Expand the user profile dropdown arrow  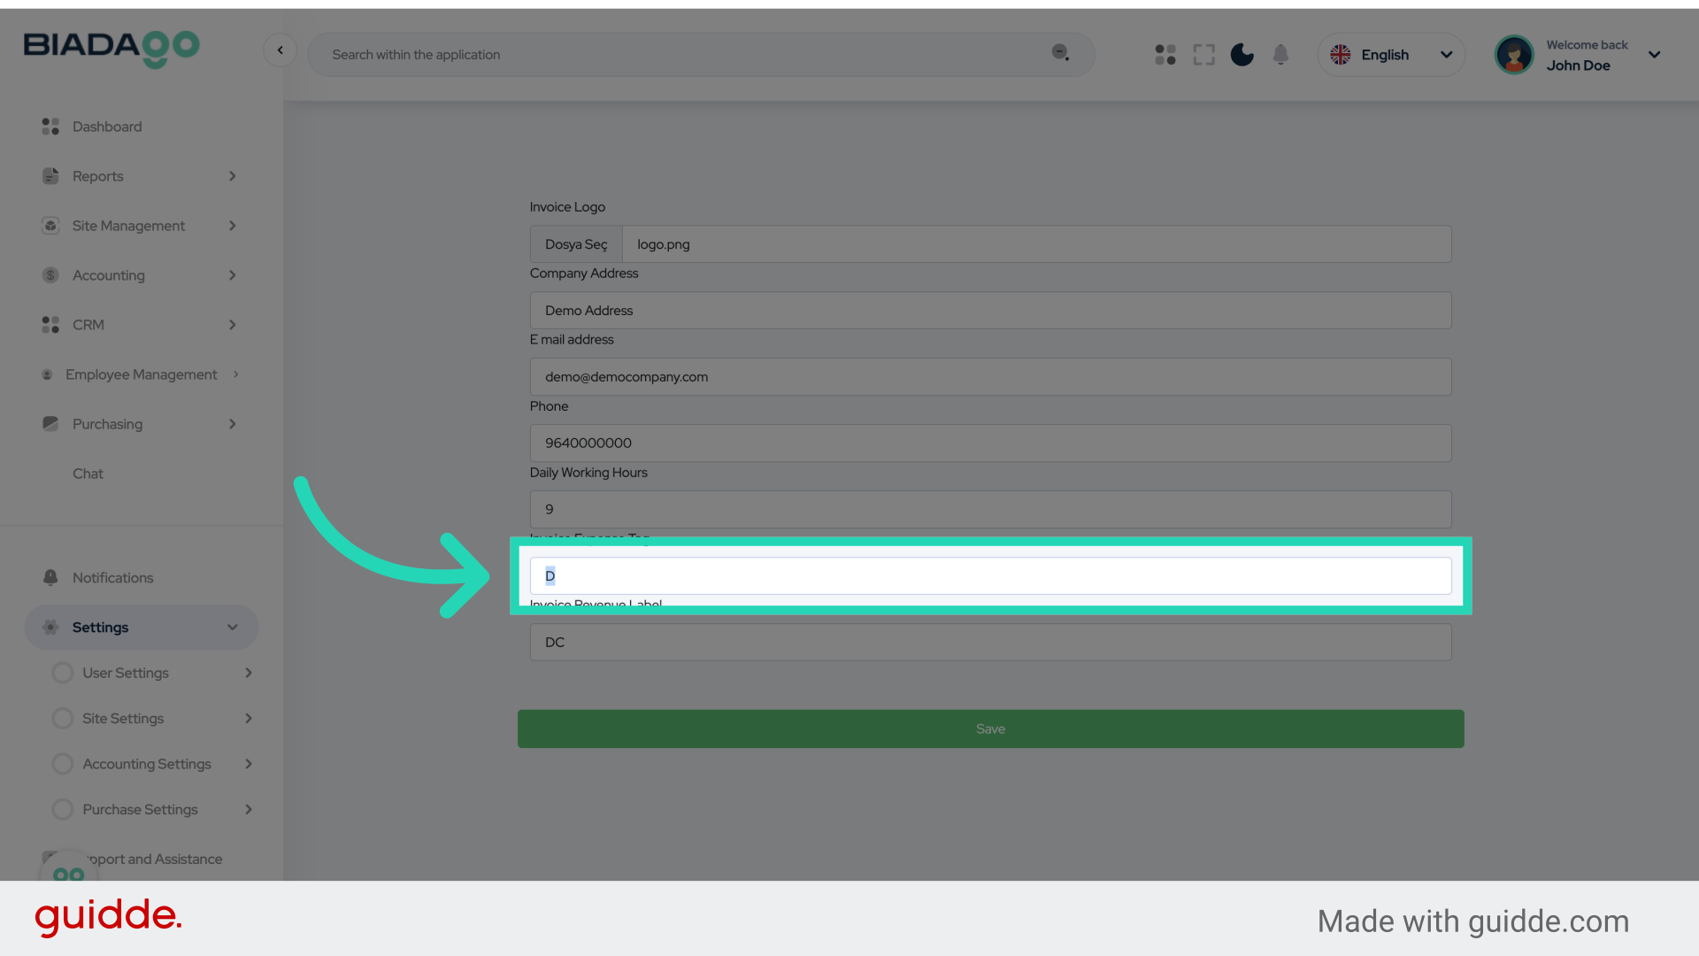coord(1654,55)
